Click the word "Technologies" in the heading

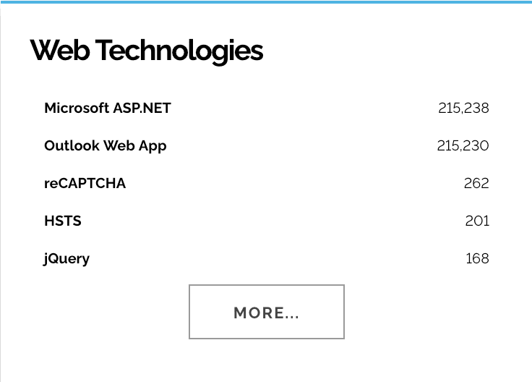179,51
